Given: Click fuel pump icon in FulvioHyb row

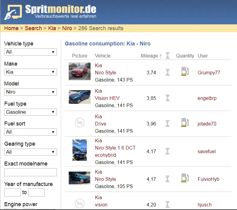Looking at the screenshot, I should [x=185, y=178].
